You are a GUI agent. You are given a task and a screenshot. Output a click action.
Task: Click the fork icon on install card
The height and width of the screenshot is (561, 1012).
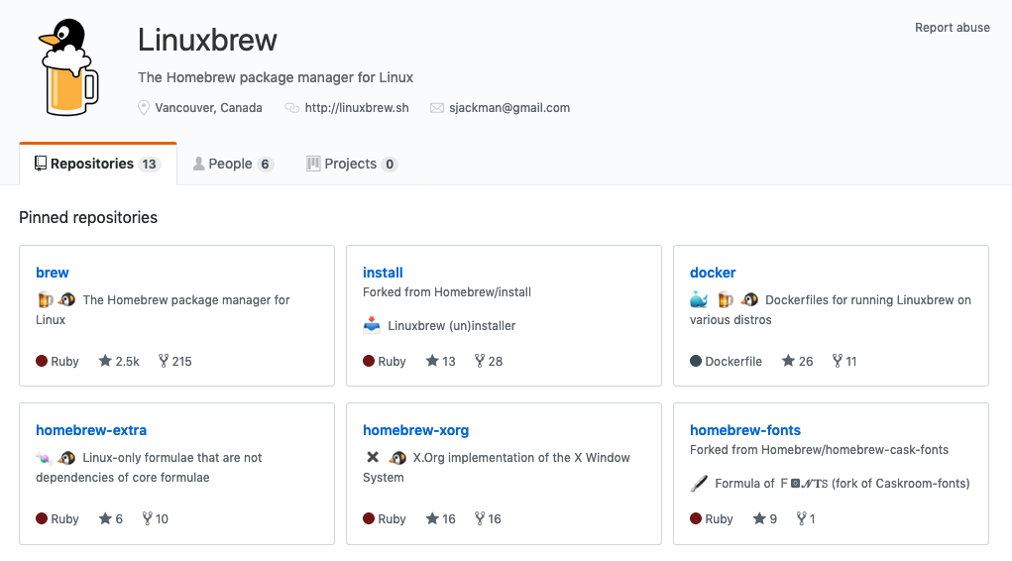[x=480, y=360]
